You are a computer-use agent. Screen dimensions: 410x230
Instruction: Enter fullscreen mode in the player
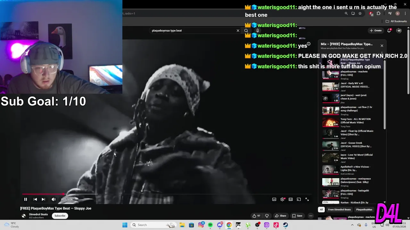[x=307, y=199]
